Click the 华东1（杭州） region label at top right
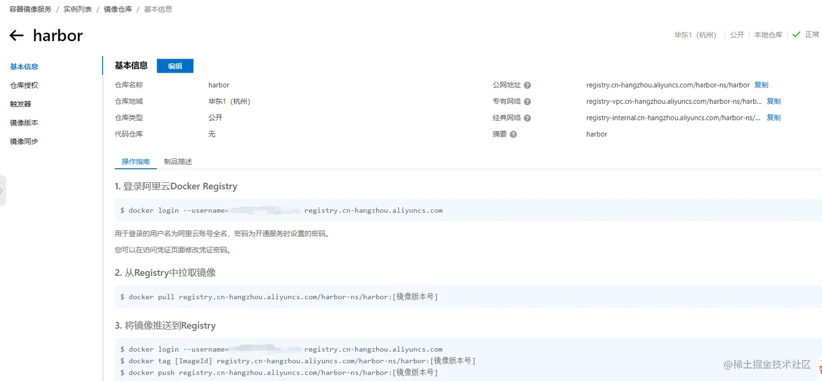This screenshot has width=822, height=381. pyautogui.click(x=695, y=35)
